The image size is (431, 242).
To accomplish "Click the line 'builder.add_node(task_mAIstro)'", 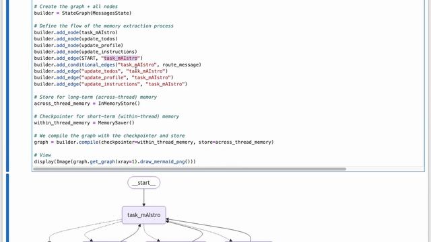I will point(76,32).
